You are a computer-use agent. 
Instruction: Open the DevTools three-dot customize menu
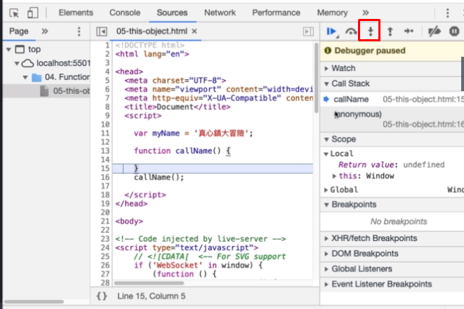click(447, 13)
